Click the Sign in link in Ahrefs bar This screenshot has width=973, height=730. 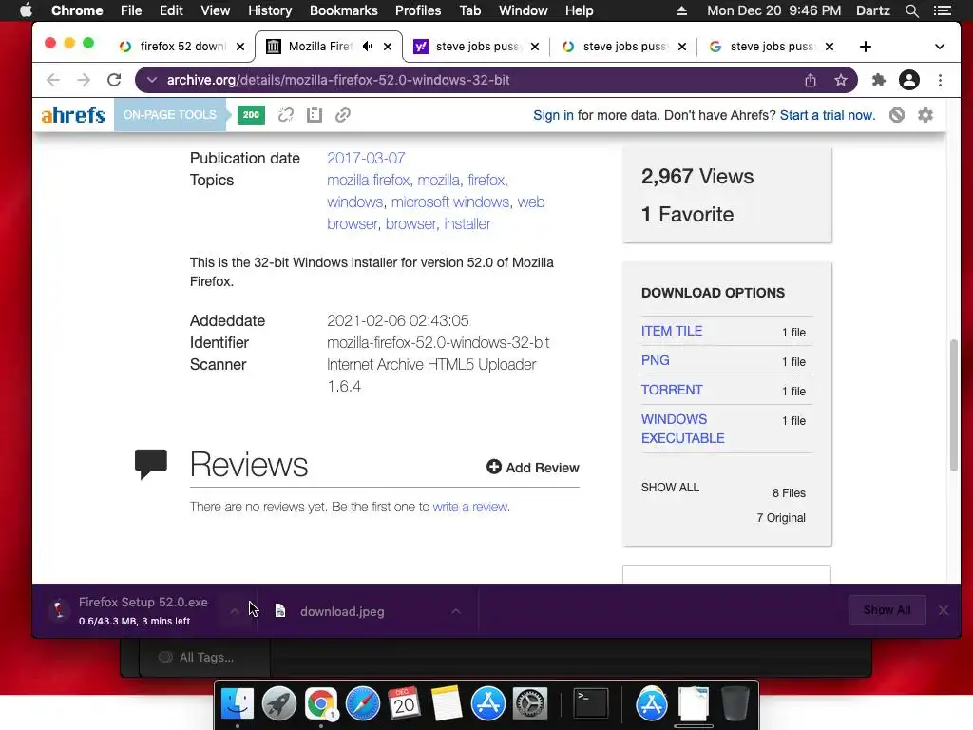click(554, 115)
